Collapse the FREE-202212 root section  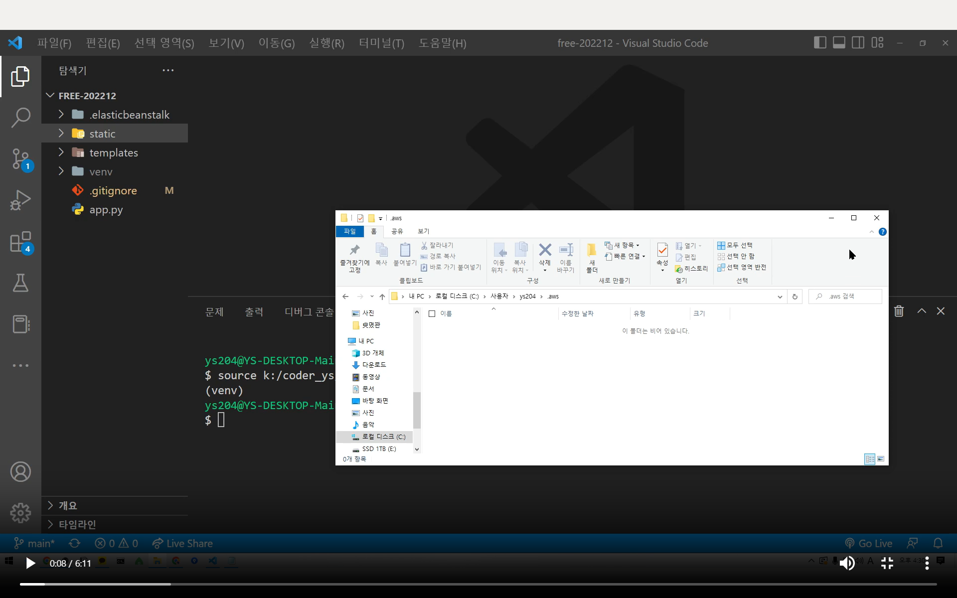pyautogui.click(x=50, y=95)
